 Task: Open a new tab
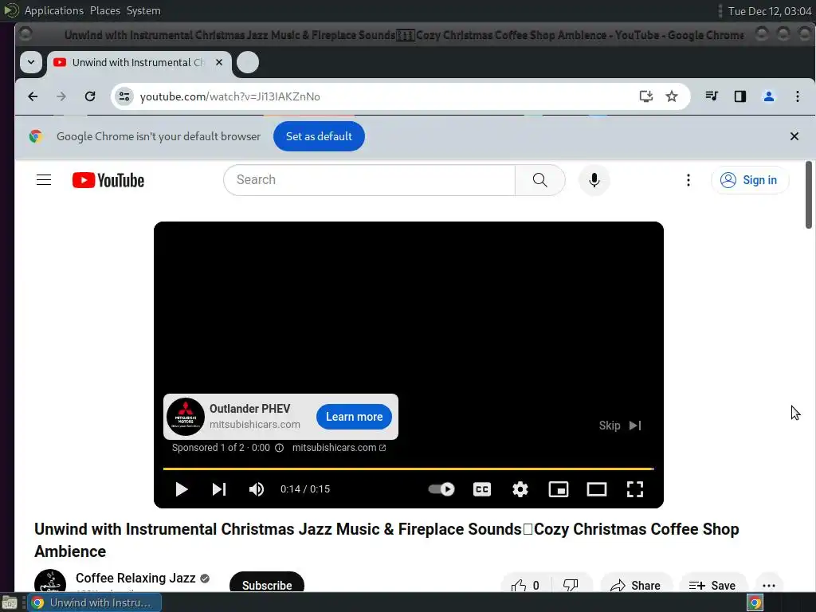click(248, 62)
